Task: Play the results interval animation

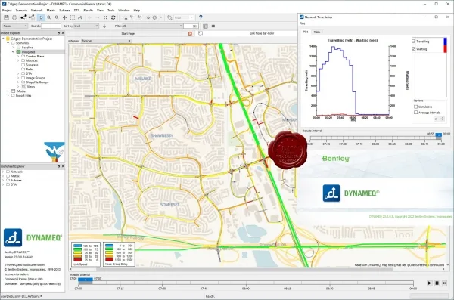Action: 429,283
